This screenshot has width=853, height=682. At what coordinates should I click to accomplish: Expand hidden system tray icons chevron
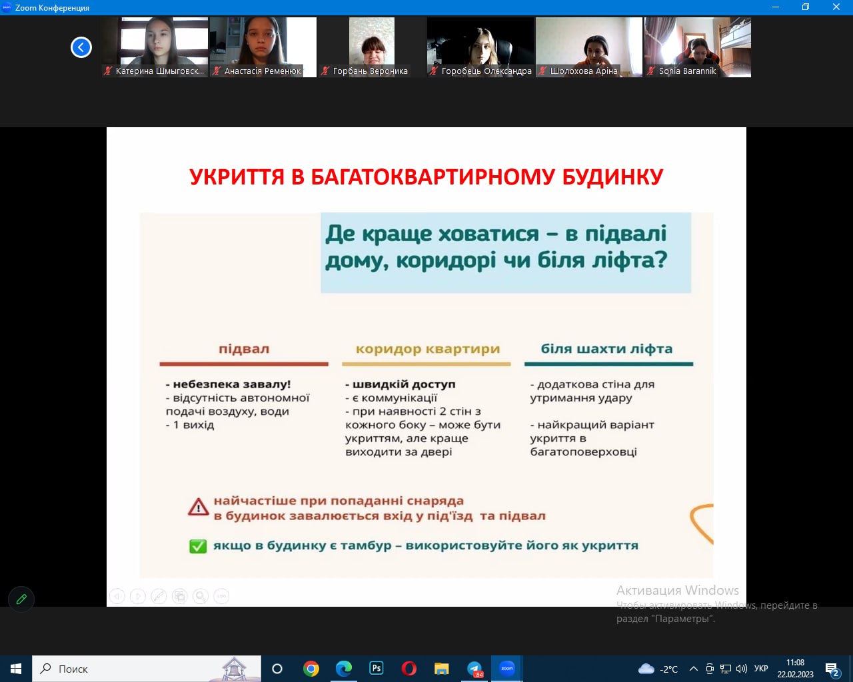[x=693, y=669]
